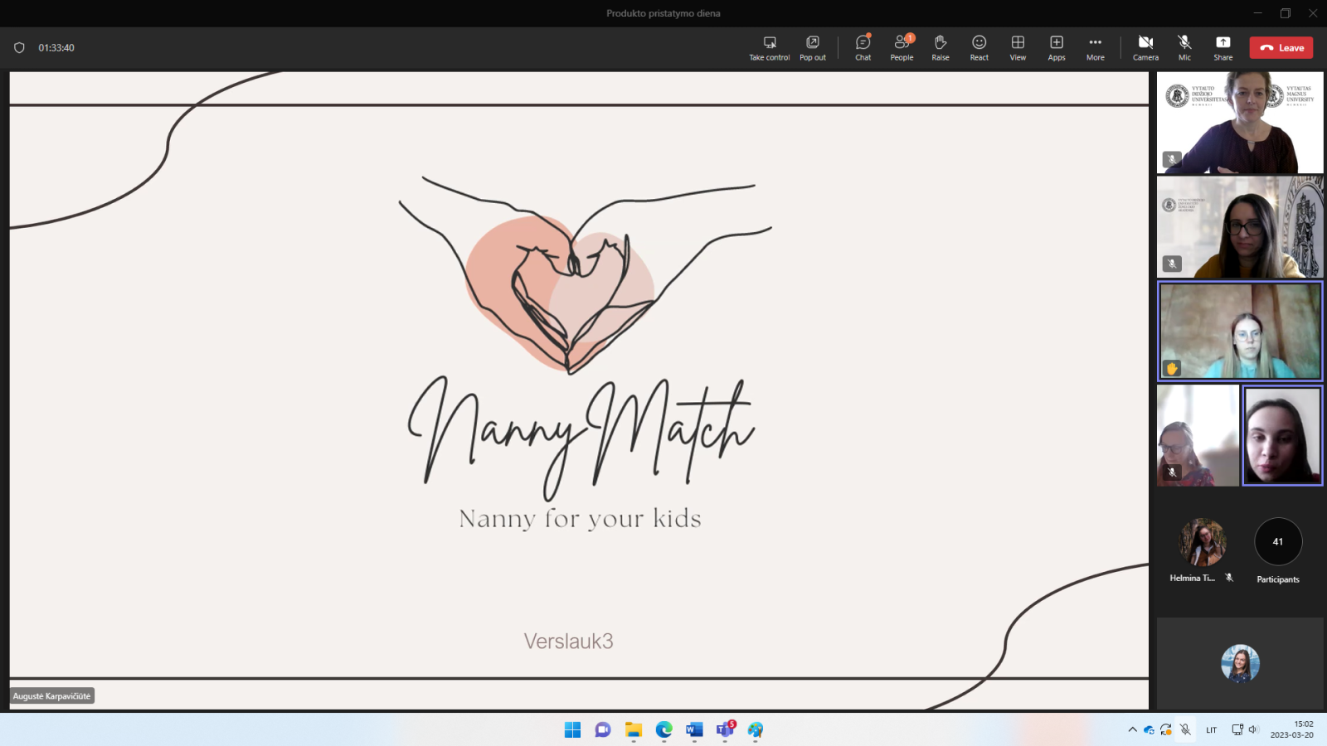This screenshot has height=746, width=1327.
Task: Pop out the shared content window
Action: pos(812,47)
